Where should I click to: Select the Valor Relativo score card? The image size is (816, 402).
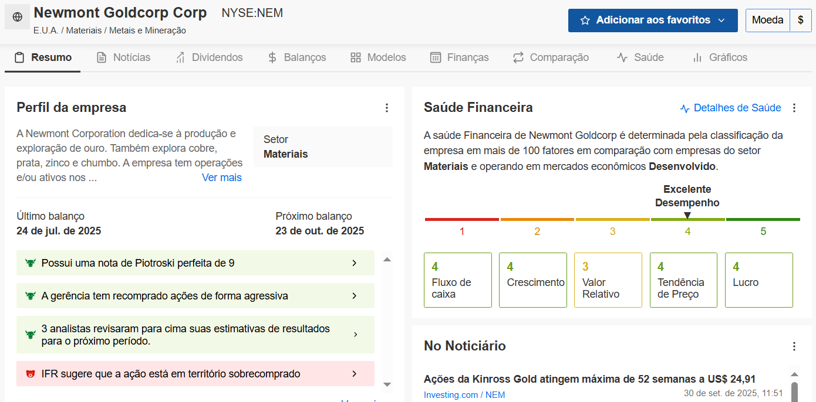pyautogui.click(x=608, y=280)
